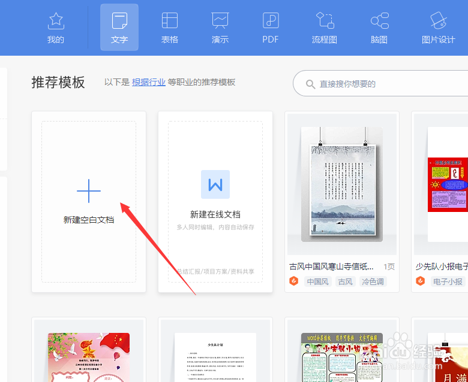The height and width of the screenshot is (382, 468).
Task: Click the 中国风 tag
Action: point(317,281)
